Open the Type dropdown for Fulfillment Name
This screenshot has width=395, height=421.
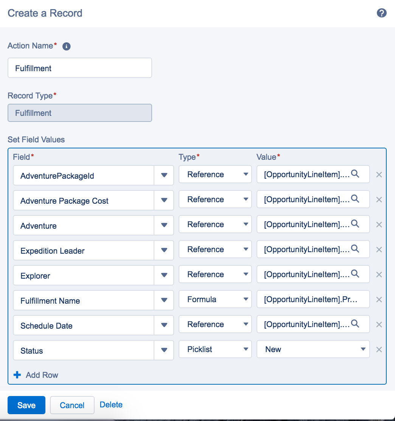[x=215, y=299]
